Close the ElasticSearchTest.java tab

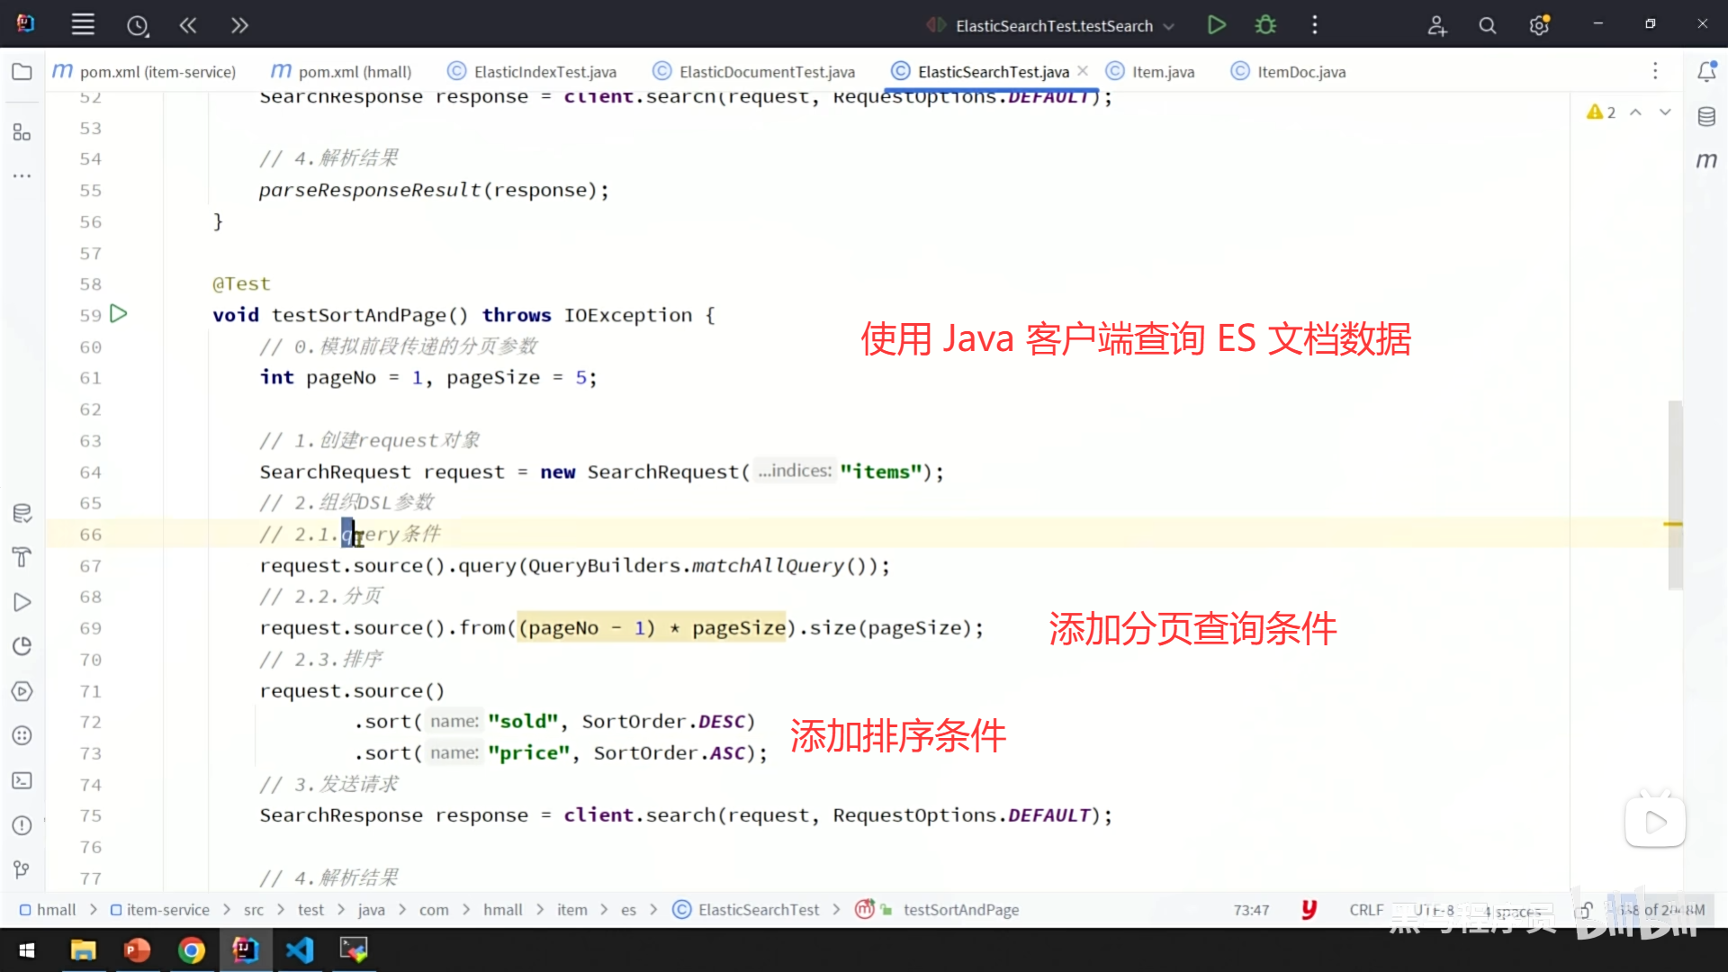1083,71
